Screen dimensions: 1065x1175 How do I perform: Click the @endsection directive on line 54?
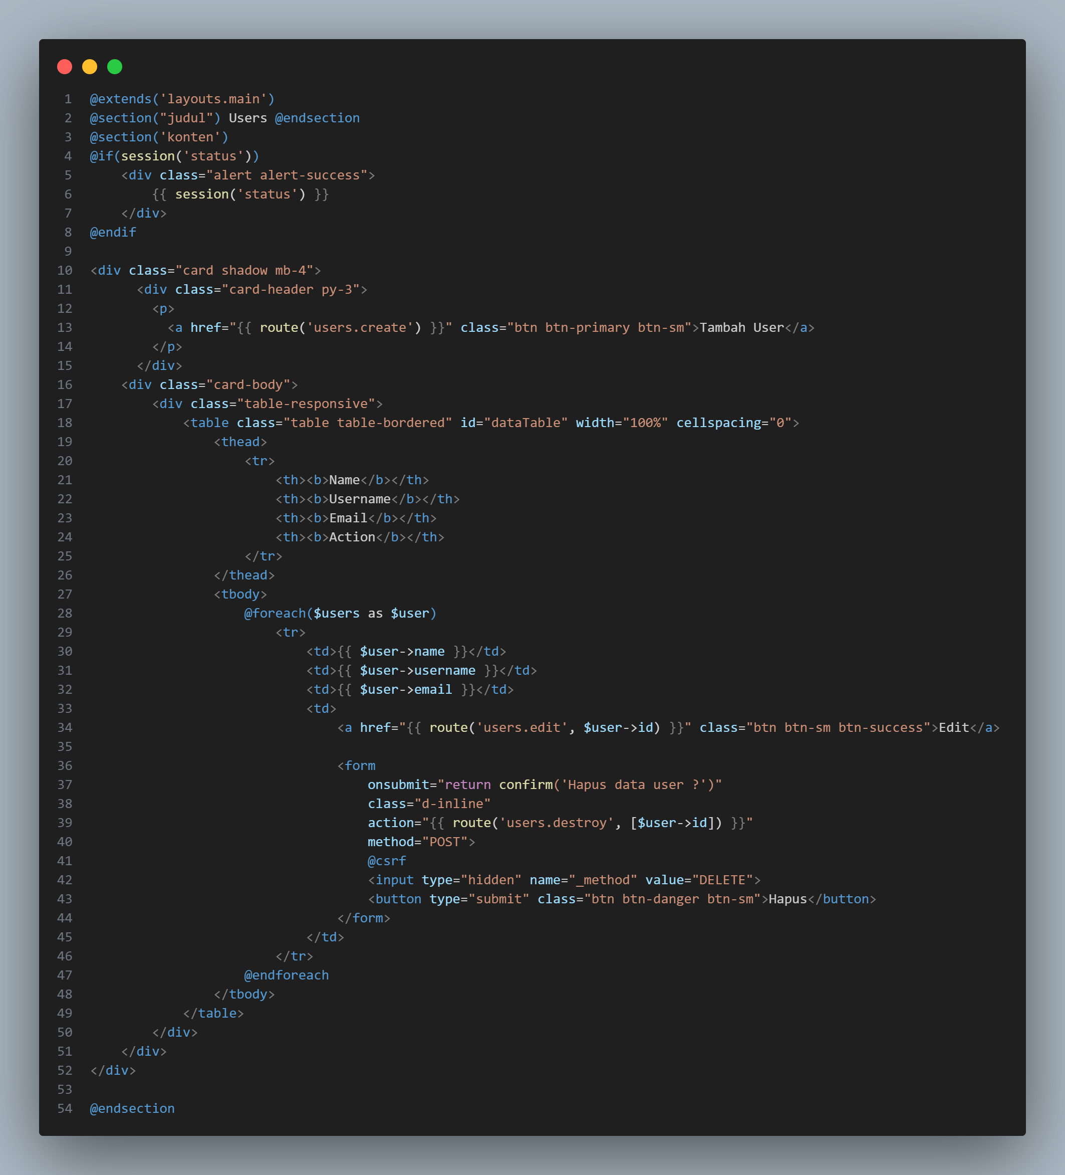(132, 1108)
